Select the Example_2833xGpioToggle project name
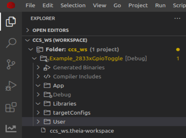This screenshot has height=138, width=186. pos(86,58)
